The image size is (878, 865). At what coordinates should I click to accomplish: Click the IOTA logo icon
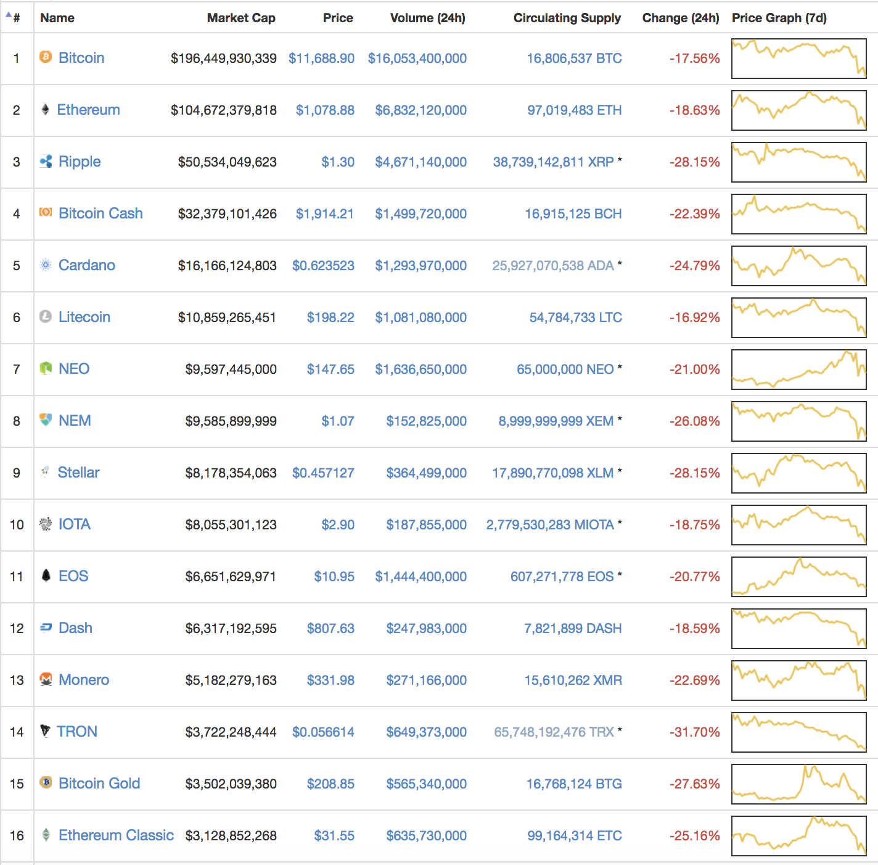[x=46, y=524]
